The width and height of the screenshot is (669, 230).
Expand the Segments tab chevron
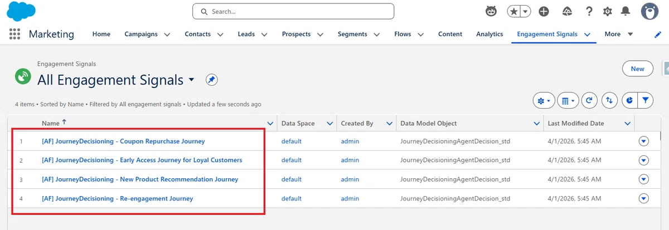(377, 35)
